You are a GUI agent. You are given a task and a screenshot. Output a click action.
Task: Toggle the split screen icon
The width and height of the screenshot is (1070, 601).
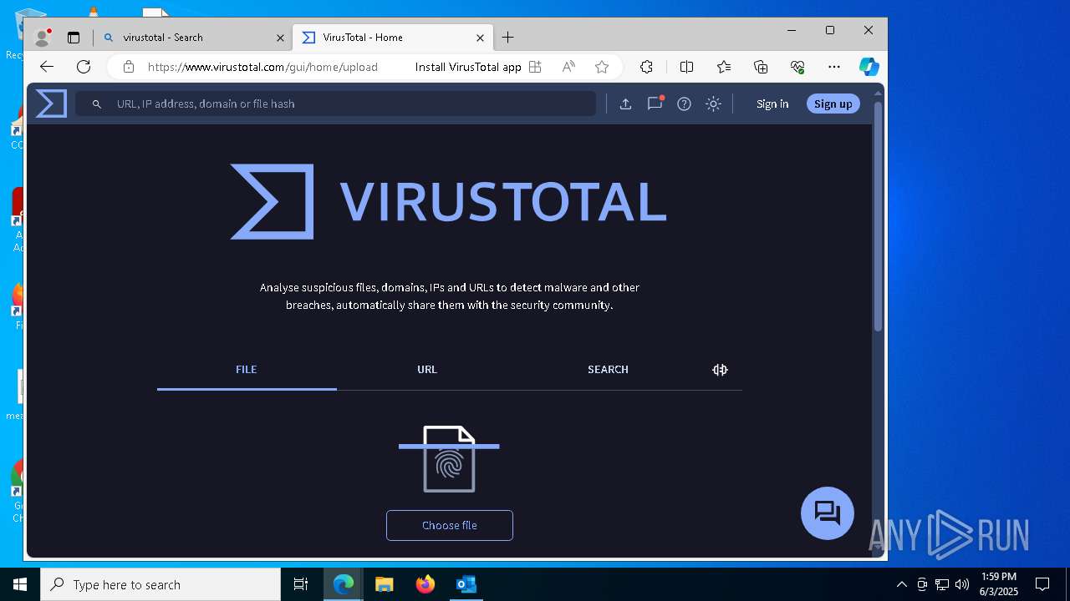[687, 67]
